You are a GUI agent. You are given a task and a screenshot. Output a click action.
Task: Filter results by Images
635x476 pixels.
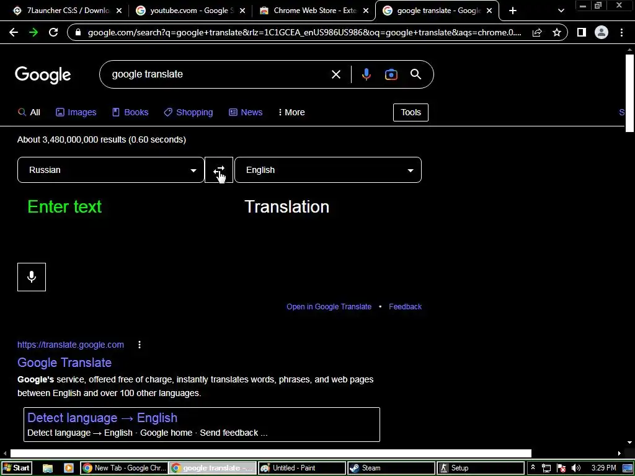[x=76, y=113]
